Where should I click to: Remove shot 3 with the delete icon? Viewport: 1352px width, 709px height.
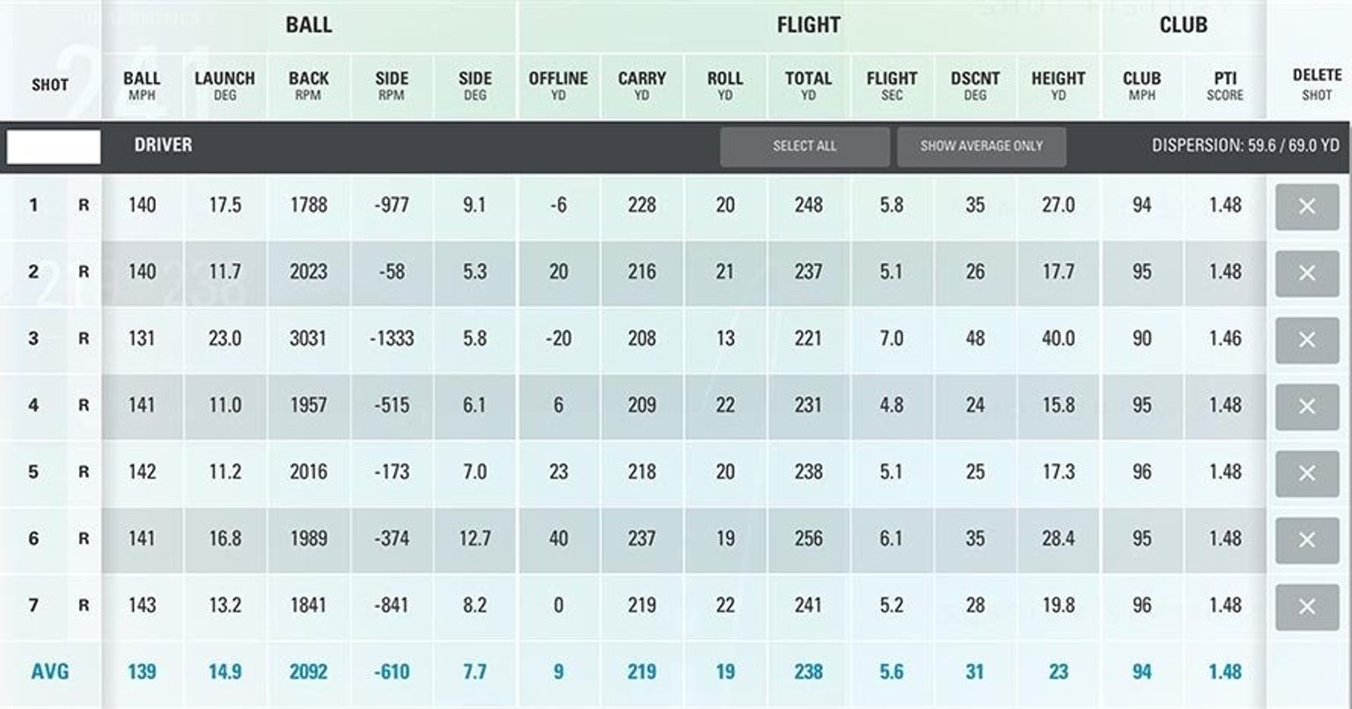(1307, 339)
